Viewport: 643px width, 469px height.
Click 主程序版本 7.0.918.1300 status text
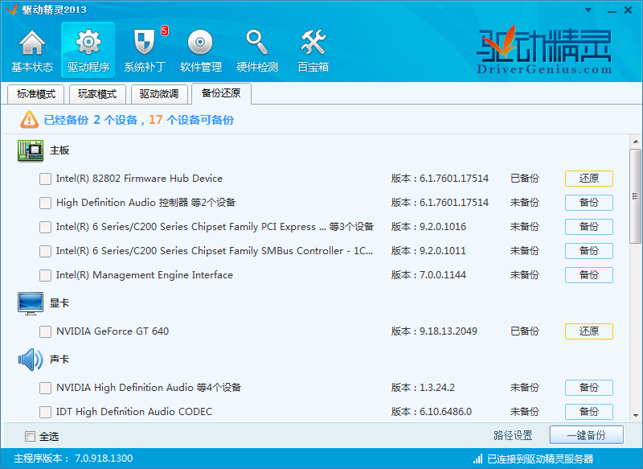[73, 459]
